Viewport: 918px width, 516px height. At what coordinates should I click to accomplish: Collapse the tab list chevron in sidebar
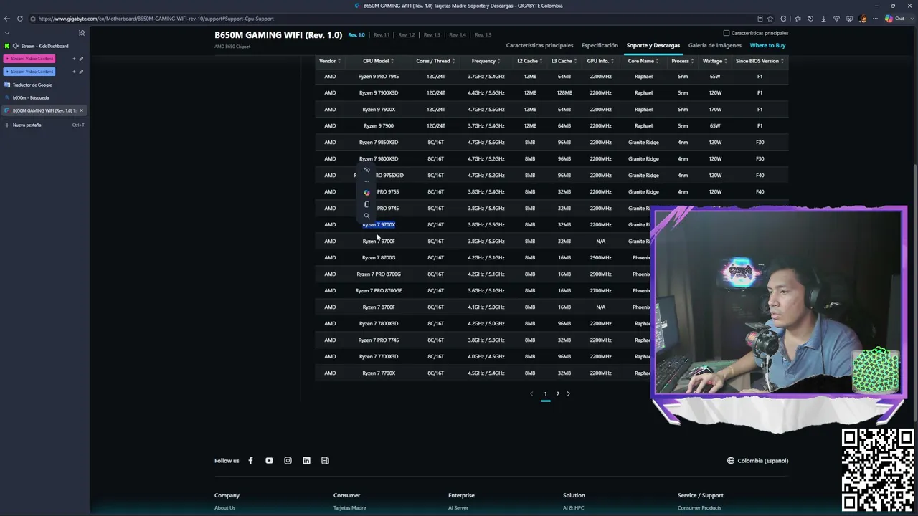click(7, 33)
